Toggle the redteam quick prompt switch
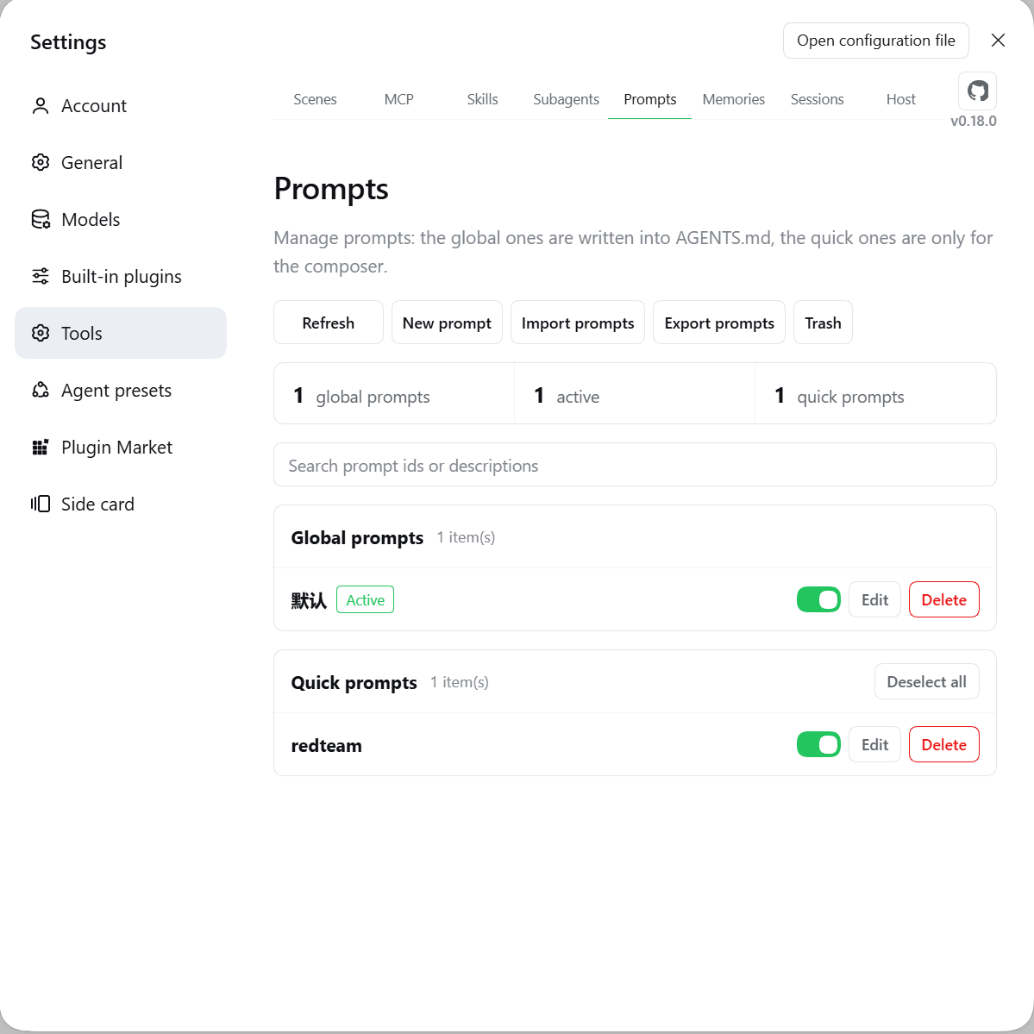Screen dimensions: 1034x1034 (818, 744)
